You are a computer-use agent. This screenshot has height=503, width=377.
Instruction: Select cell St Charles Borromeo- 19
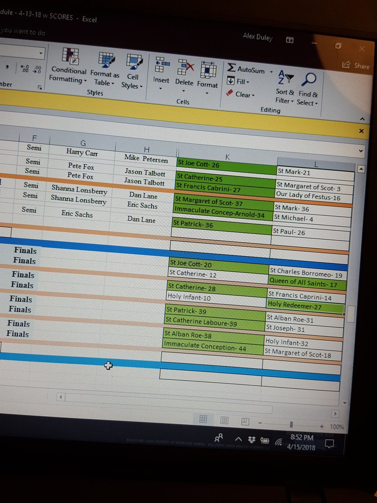308,273
